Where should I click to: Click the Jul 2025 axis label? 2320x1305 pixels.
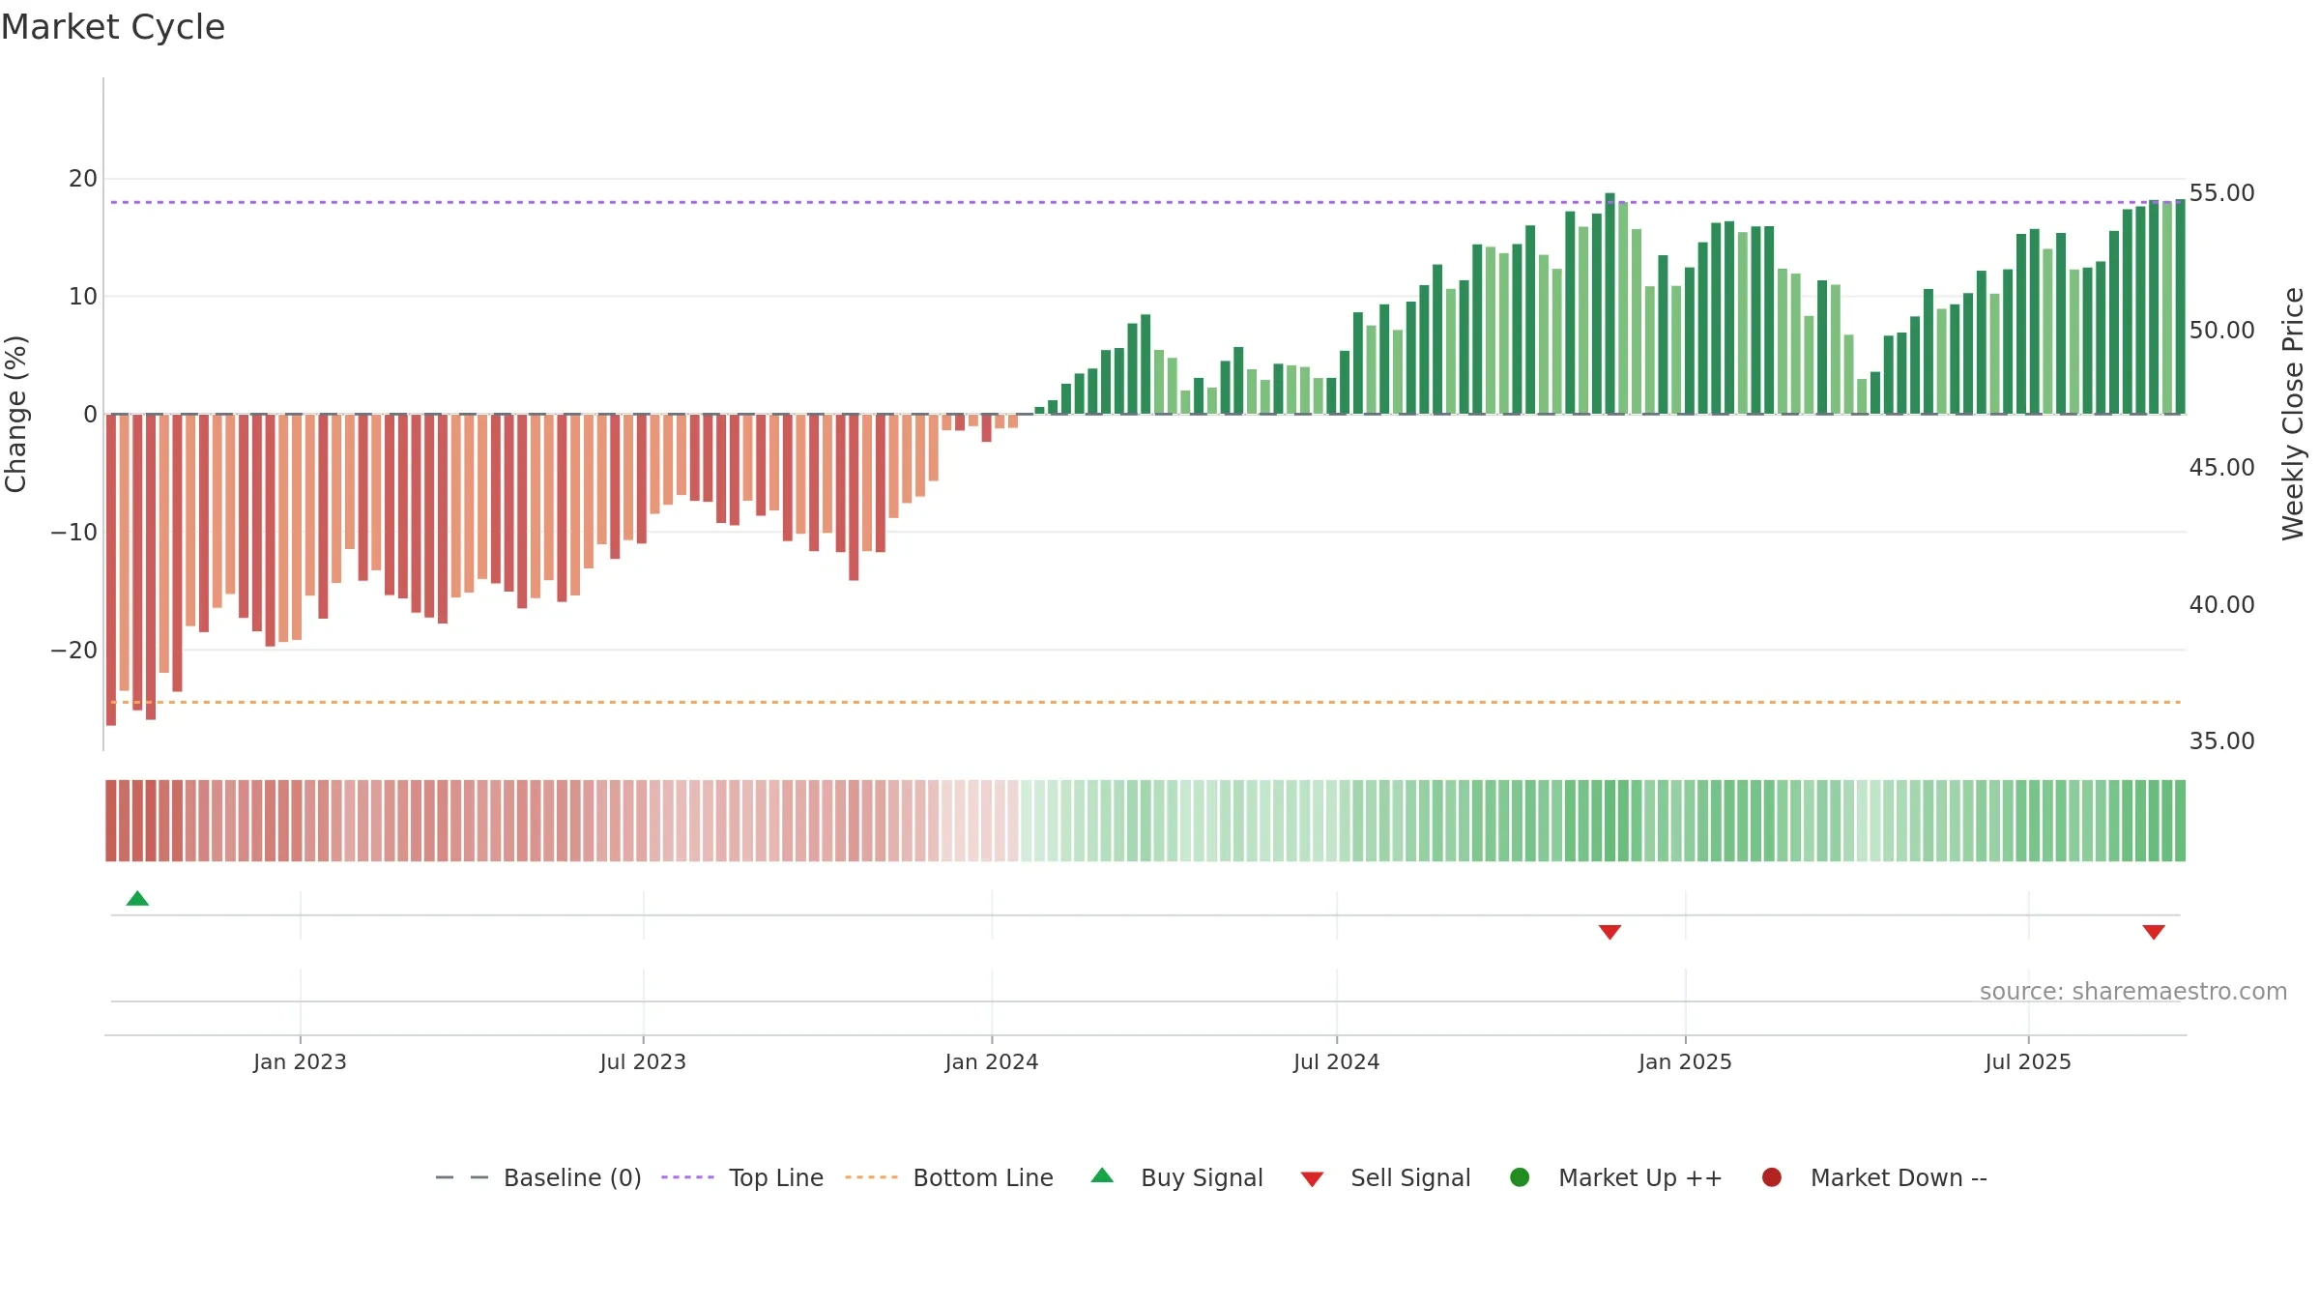(x=2028, y=1061)
